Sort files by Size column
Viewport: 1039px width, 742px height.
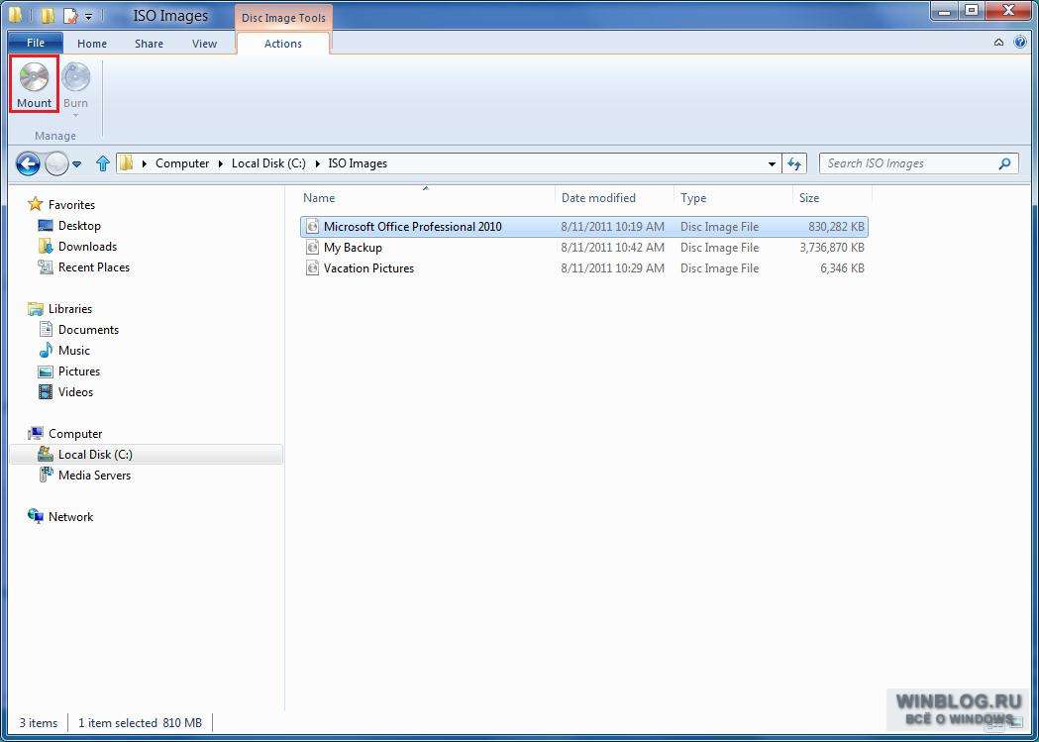click(832, 197)
